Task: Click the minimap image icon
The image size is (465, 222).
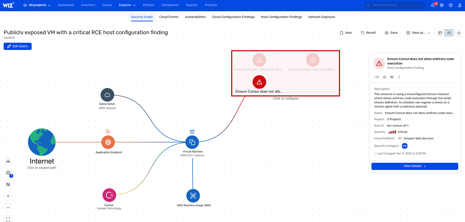Action: pyautogui.click(x=8, y=184)
